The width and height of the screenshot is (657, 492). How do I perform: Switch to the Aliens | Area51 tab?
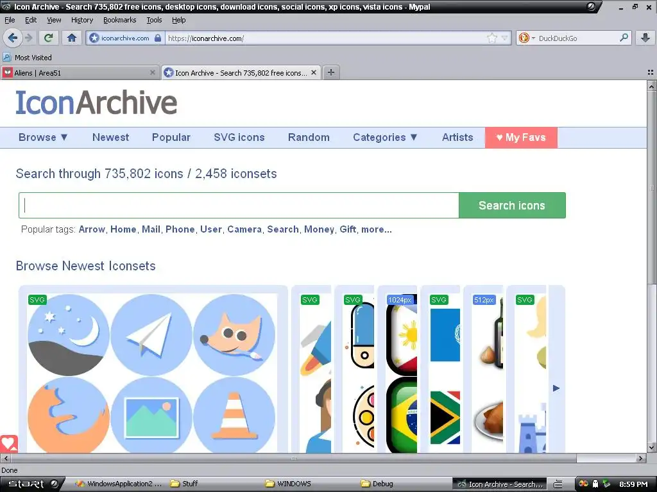pyautogui.click(x=80, y=72)
